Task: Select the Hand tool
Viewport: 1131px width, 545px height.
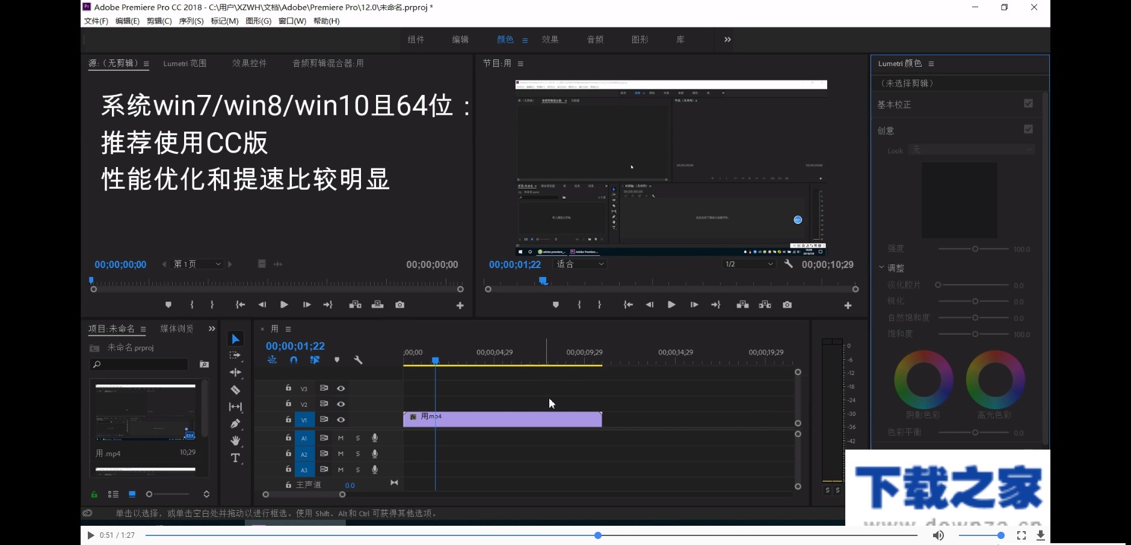Action: [236, 440]
